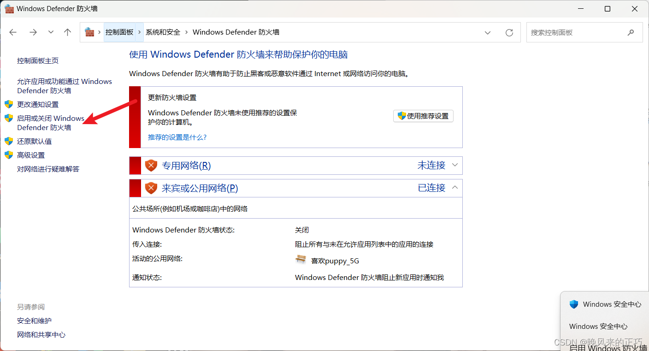The width and height of the screenshot is (649, 351).
Task: Click network name 喜欢puppy_5G
Action: 335,261
